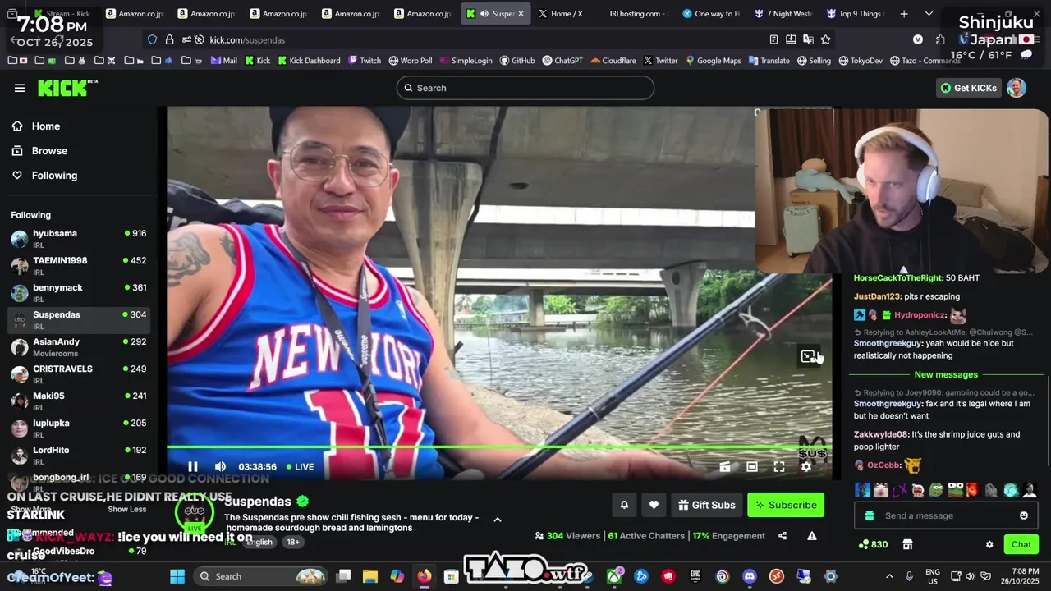
Task: Open File Explorer from taskbar
Action: (370, 576)
